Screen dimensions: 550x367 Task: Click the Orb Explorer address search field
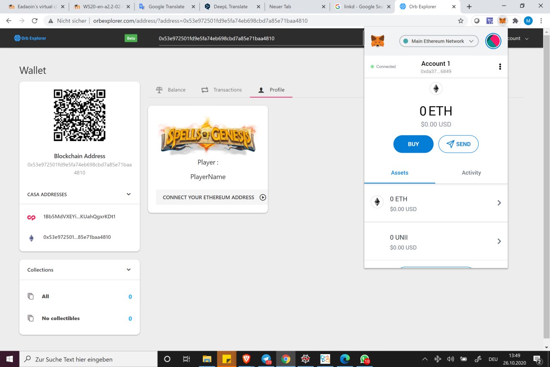(x=261, y=38)
